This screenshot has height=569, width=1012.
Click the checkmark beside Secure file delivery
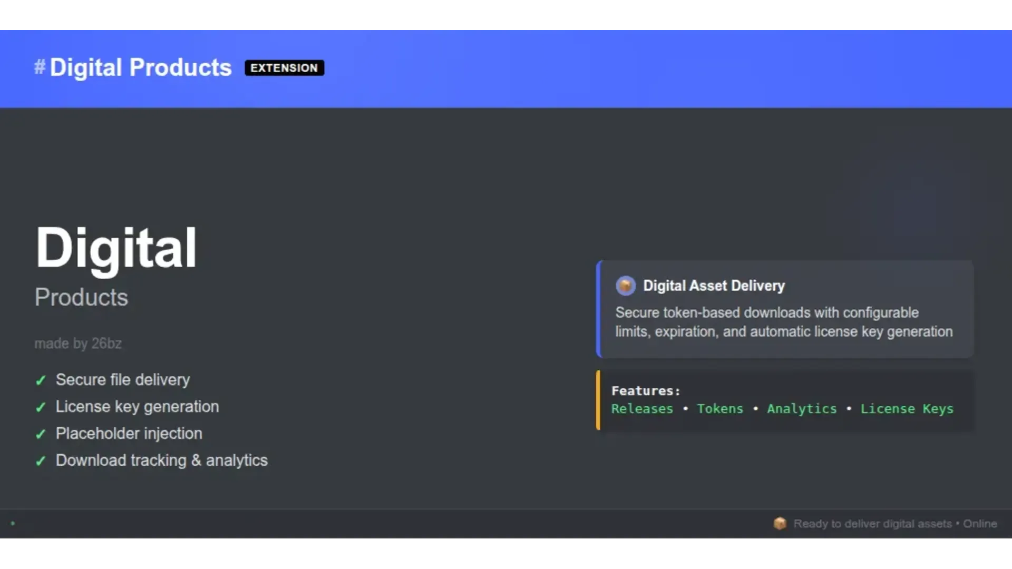click(41, 380)
